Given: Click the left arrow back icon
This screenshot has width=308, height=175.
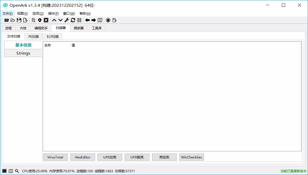Looking at the screenshot, I should (x=87, y=20).
